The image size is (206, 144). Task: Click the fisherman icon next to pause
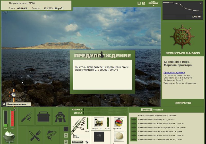pos(143,3)
